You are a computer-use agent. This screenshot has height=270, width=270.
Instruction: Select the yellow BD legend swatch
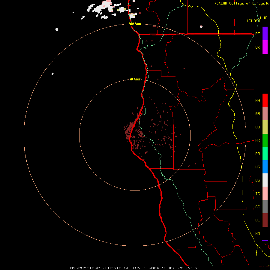click(265, 127)
